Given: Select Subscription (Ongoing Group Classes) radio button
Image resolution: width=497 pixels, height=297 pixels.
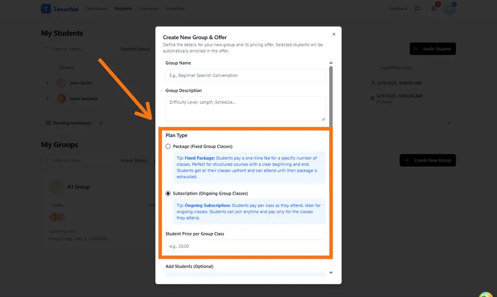Looking at the screenshot, I should [168, 193].
